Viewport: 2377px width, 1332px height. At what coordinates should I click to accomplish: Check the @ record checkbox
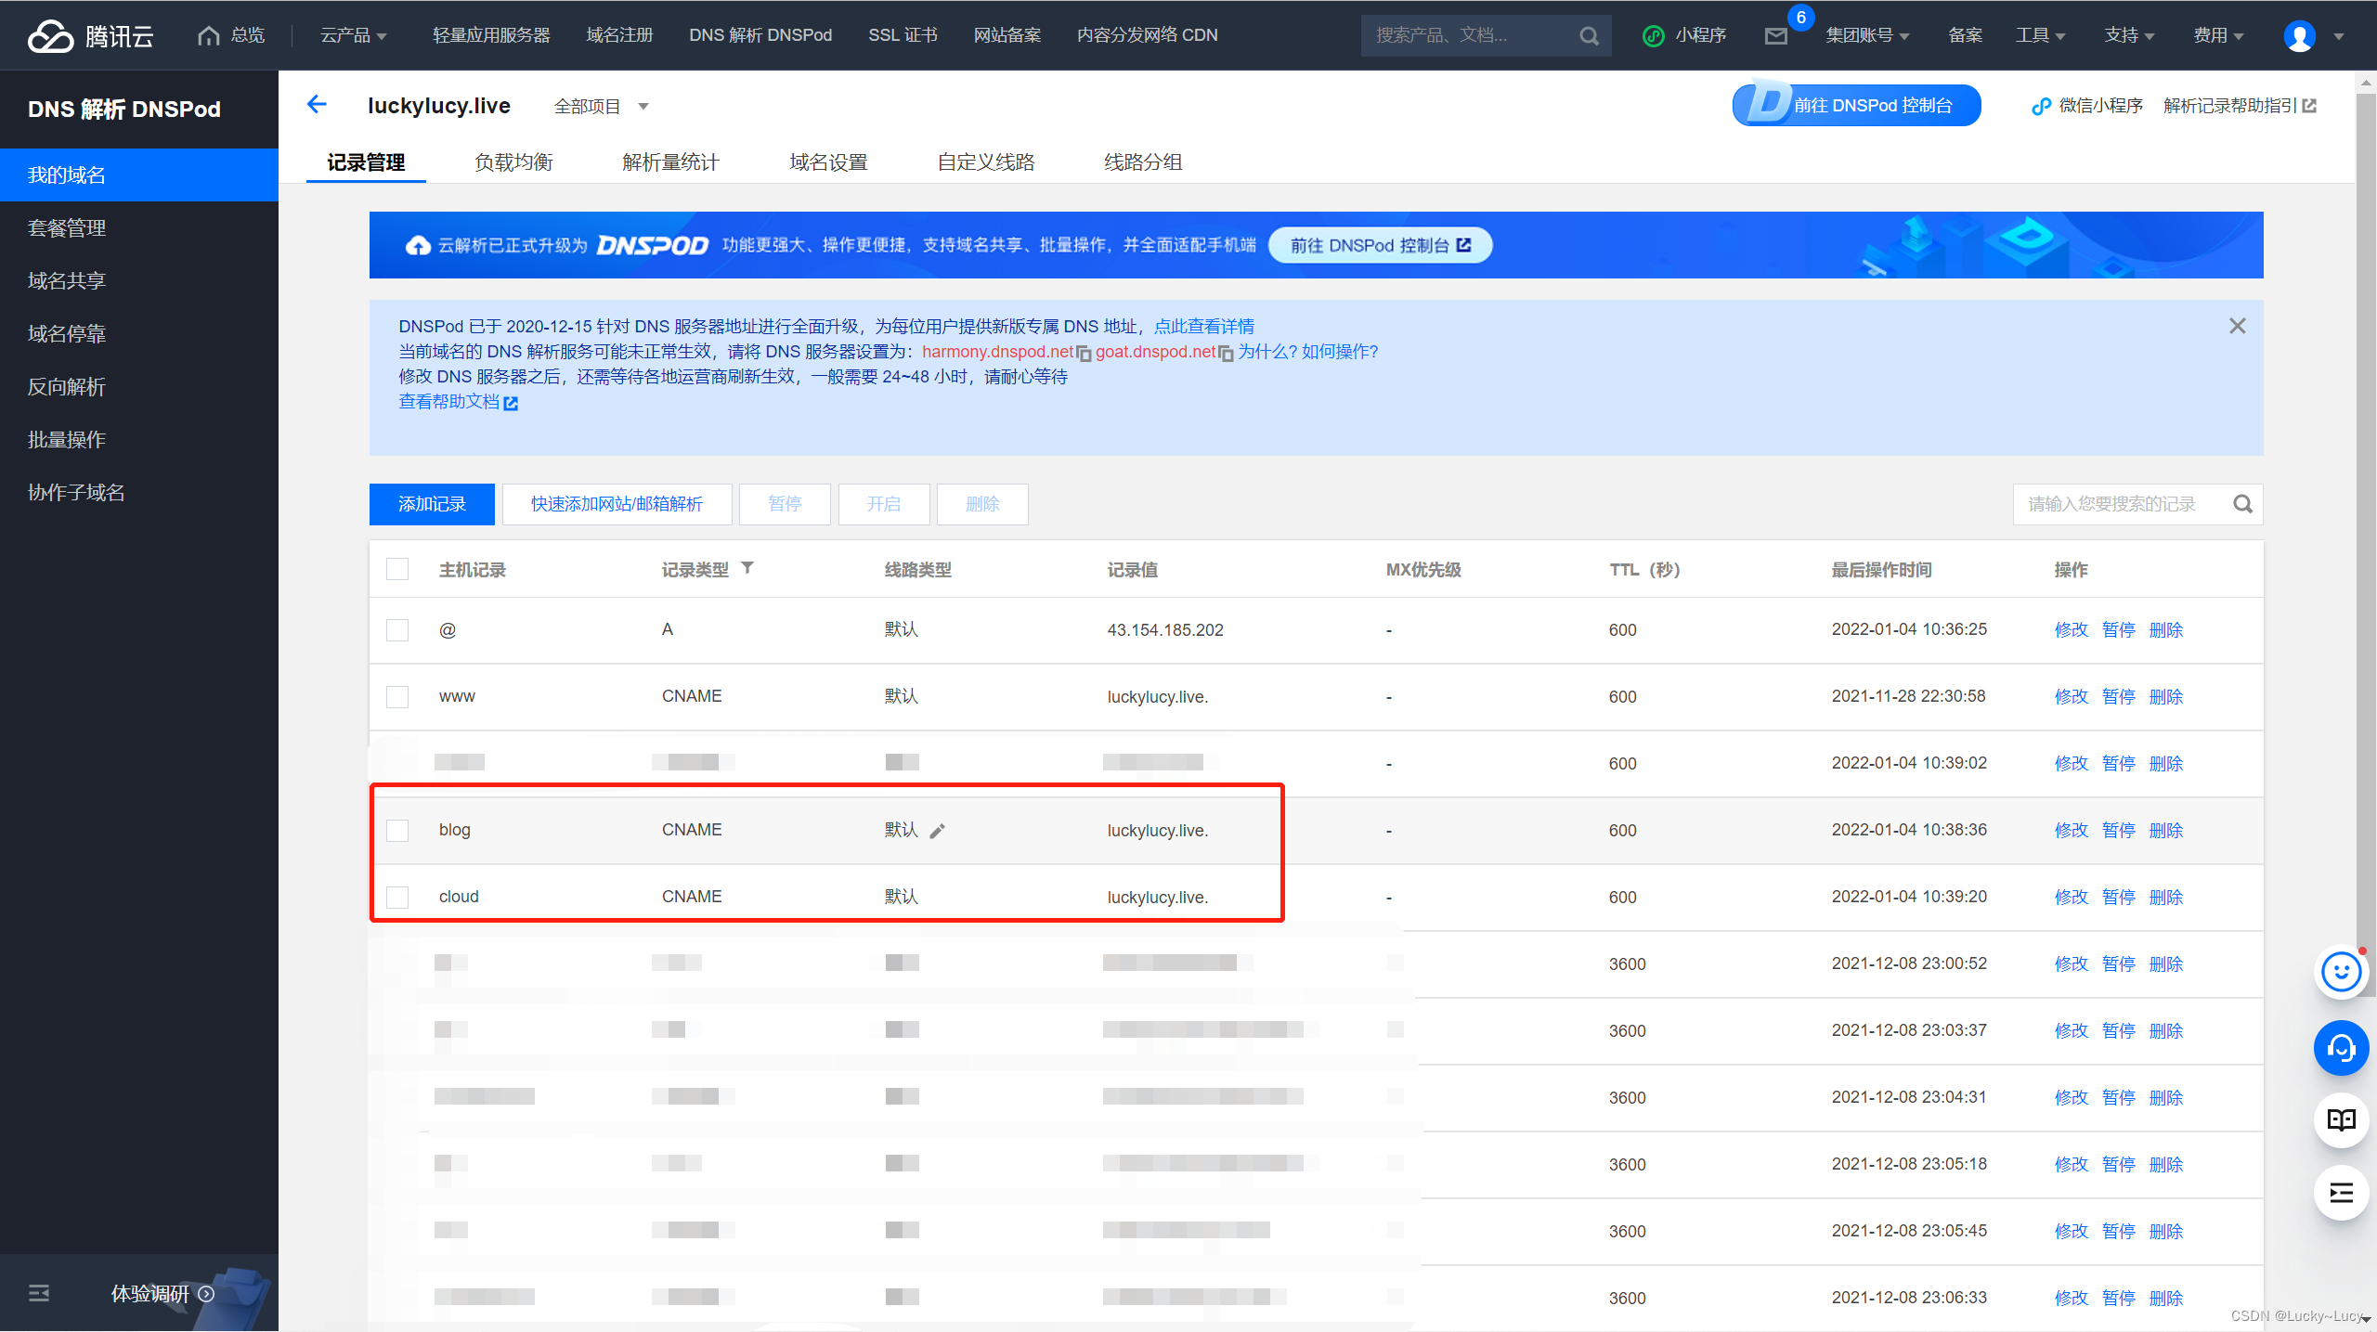(397, 630)
